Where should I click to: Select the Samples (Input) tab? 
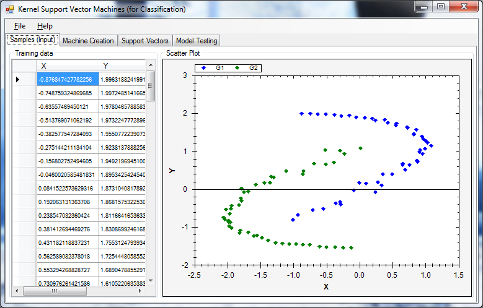tap(33, 40)
